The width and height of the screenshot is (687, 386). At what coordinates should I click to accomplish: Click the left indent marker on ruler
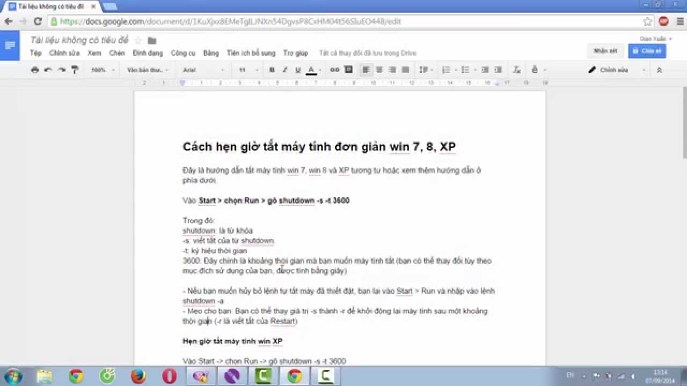pyautogui.click(x=183, y=83)
